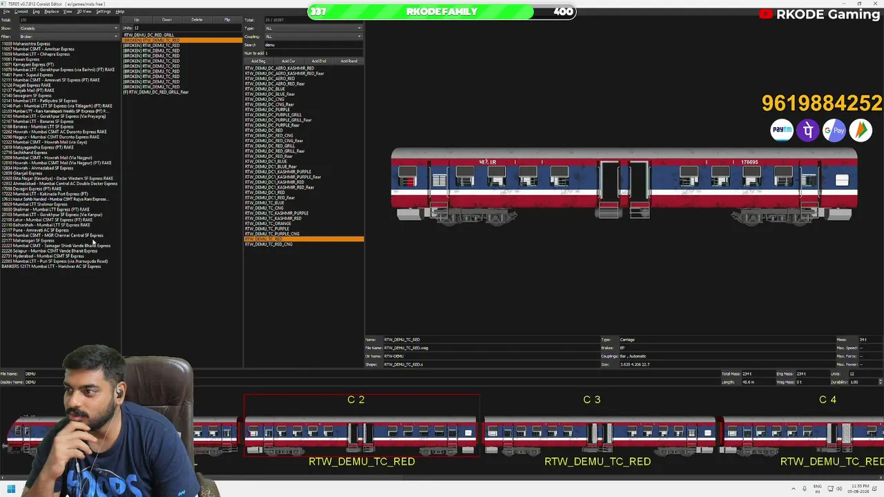Click the Add Rand button
Viewport: 884px width, 497px height.
click(x=349, y=61)
